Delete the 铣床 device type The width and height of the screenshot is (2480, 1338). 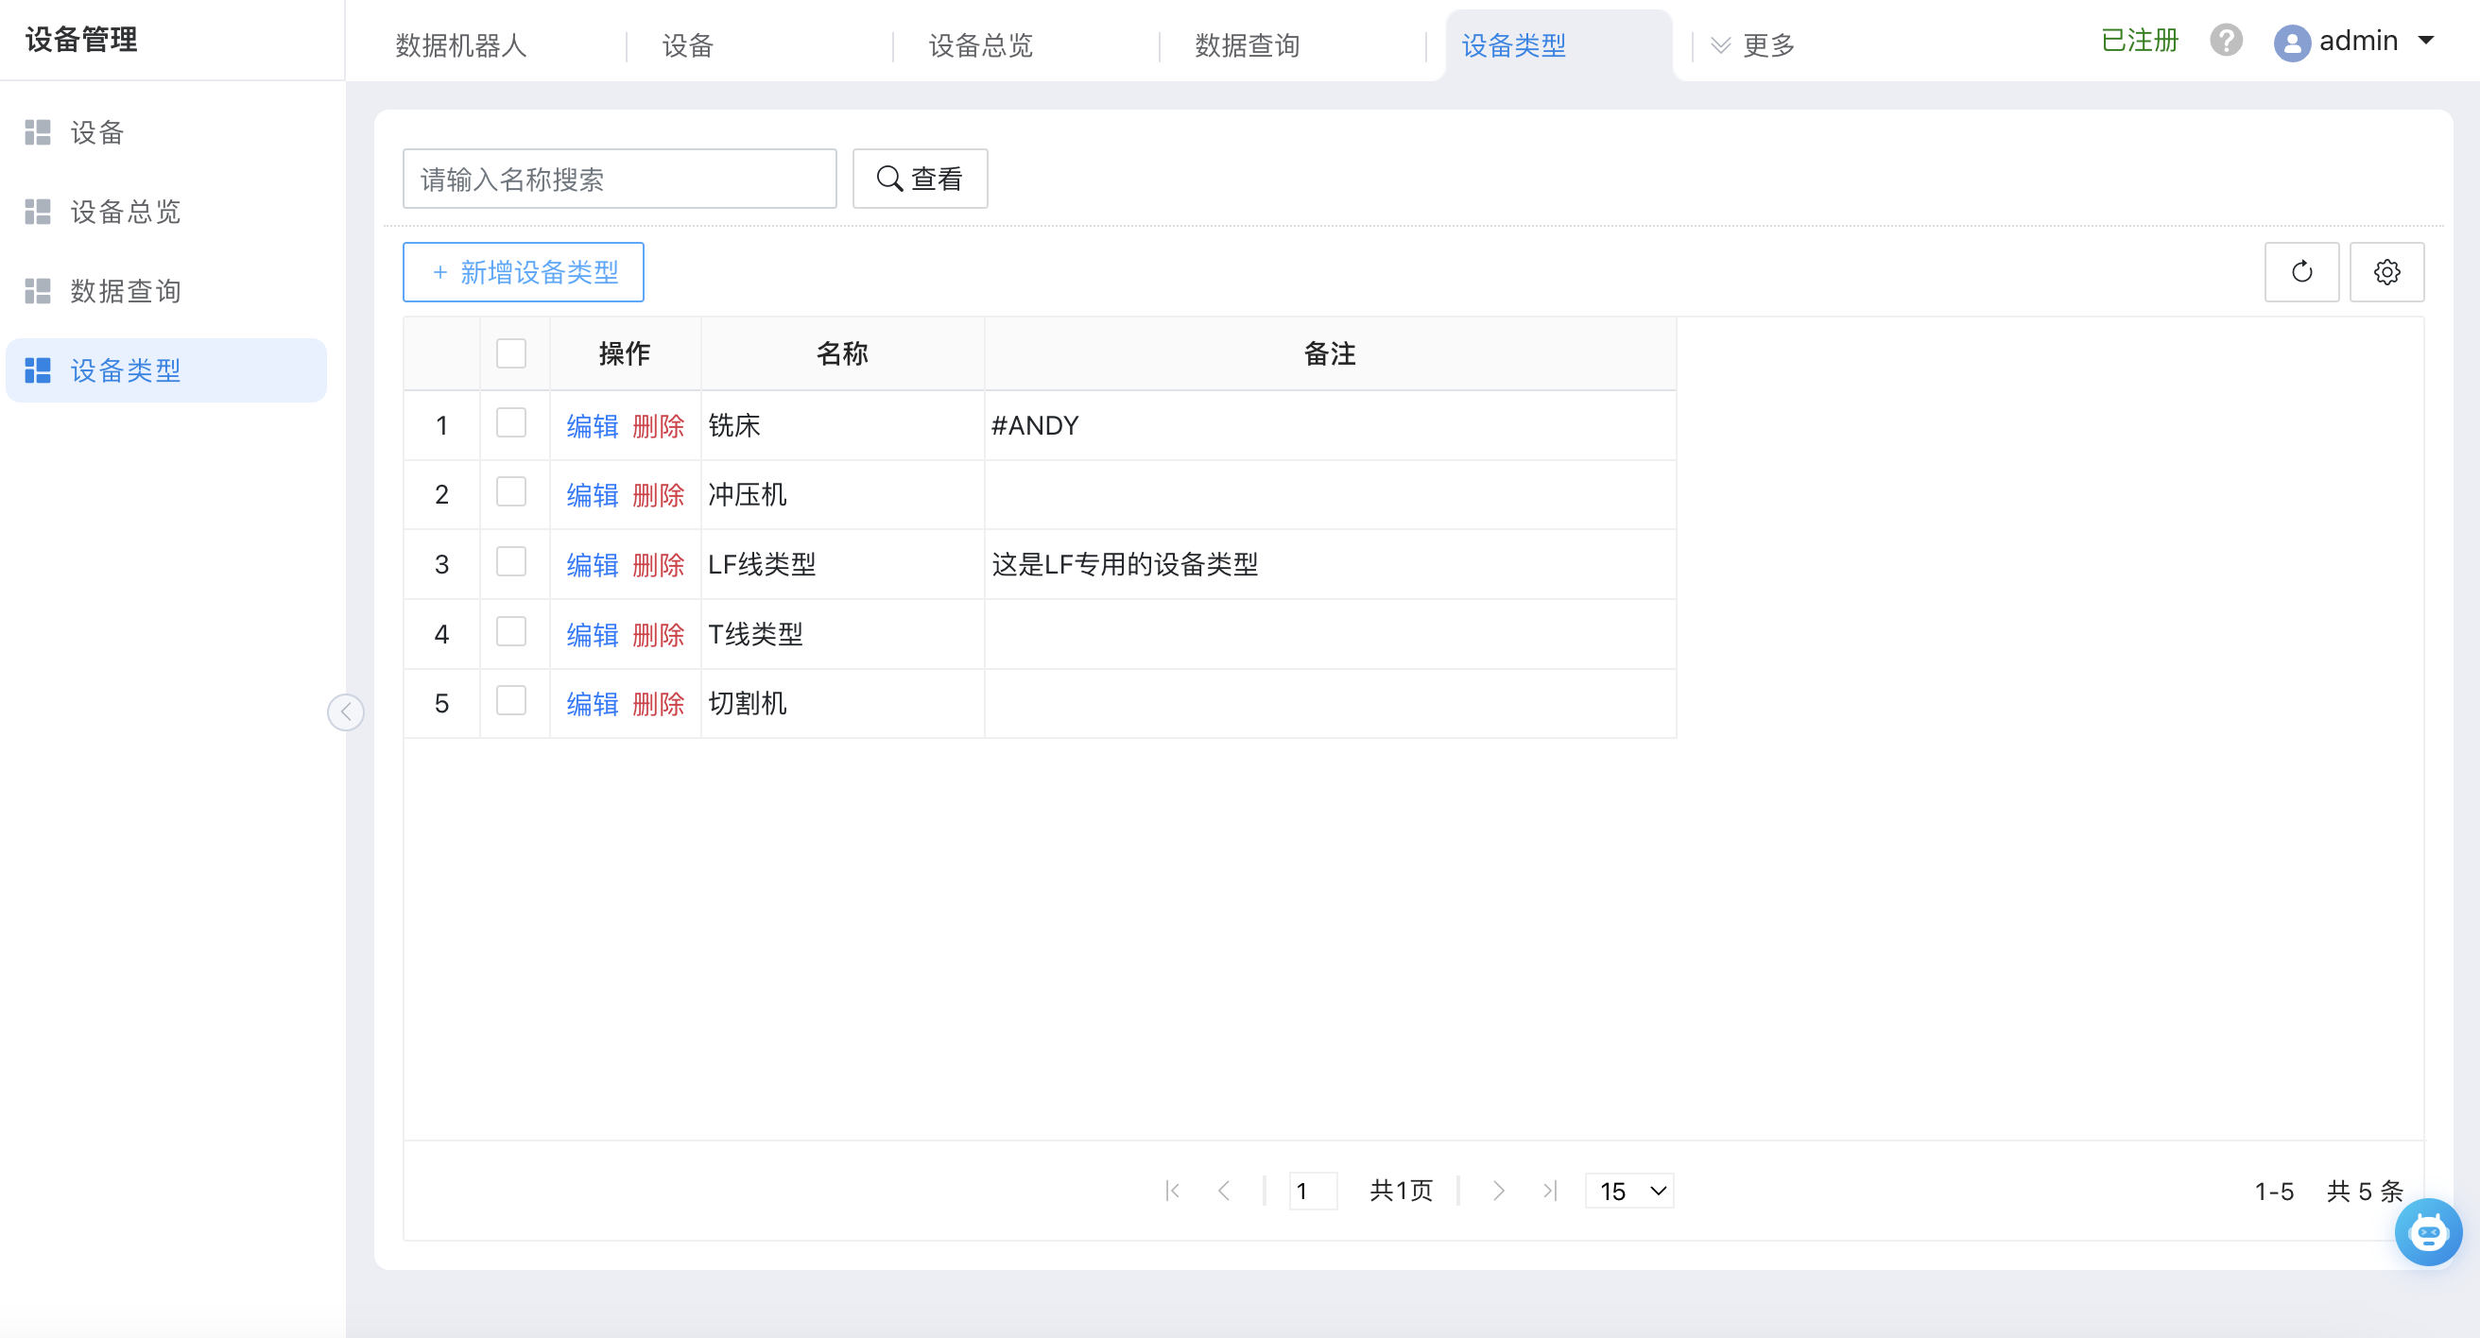[659, 425]
